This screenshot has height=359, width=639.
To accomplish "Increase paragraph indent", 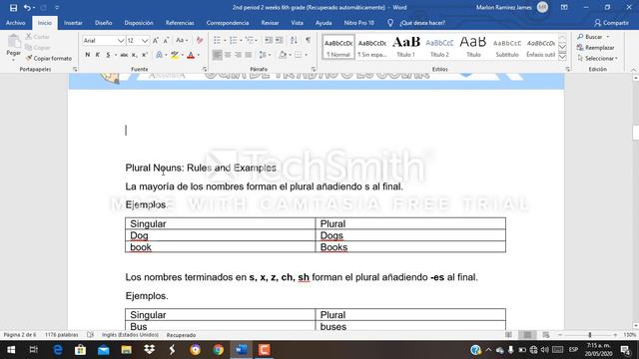I will (280, 40).
